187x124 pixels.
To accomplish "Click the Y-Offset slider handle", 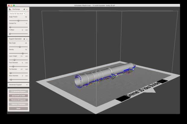I will (10, 34).
